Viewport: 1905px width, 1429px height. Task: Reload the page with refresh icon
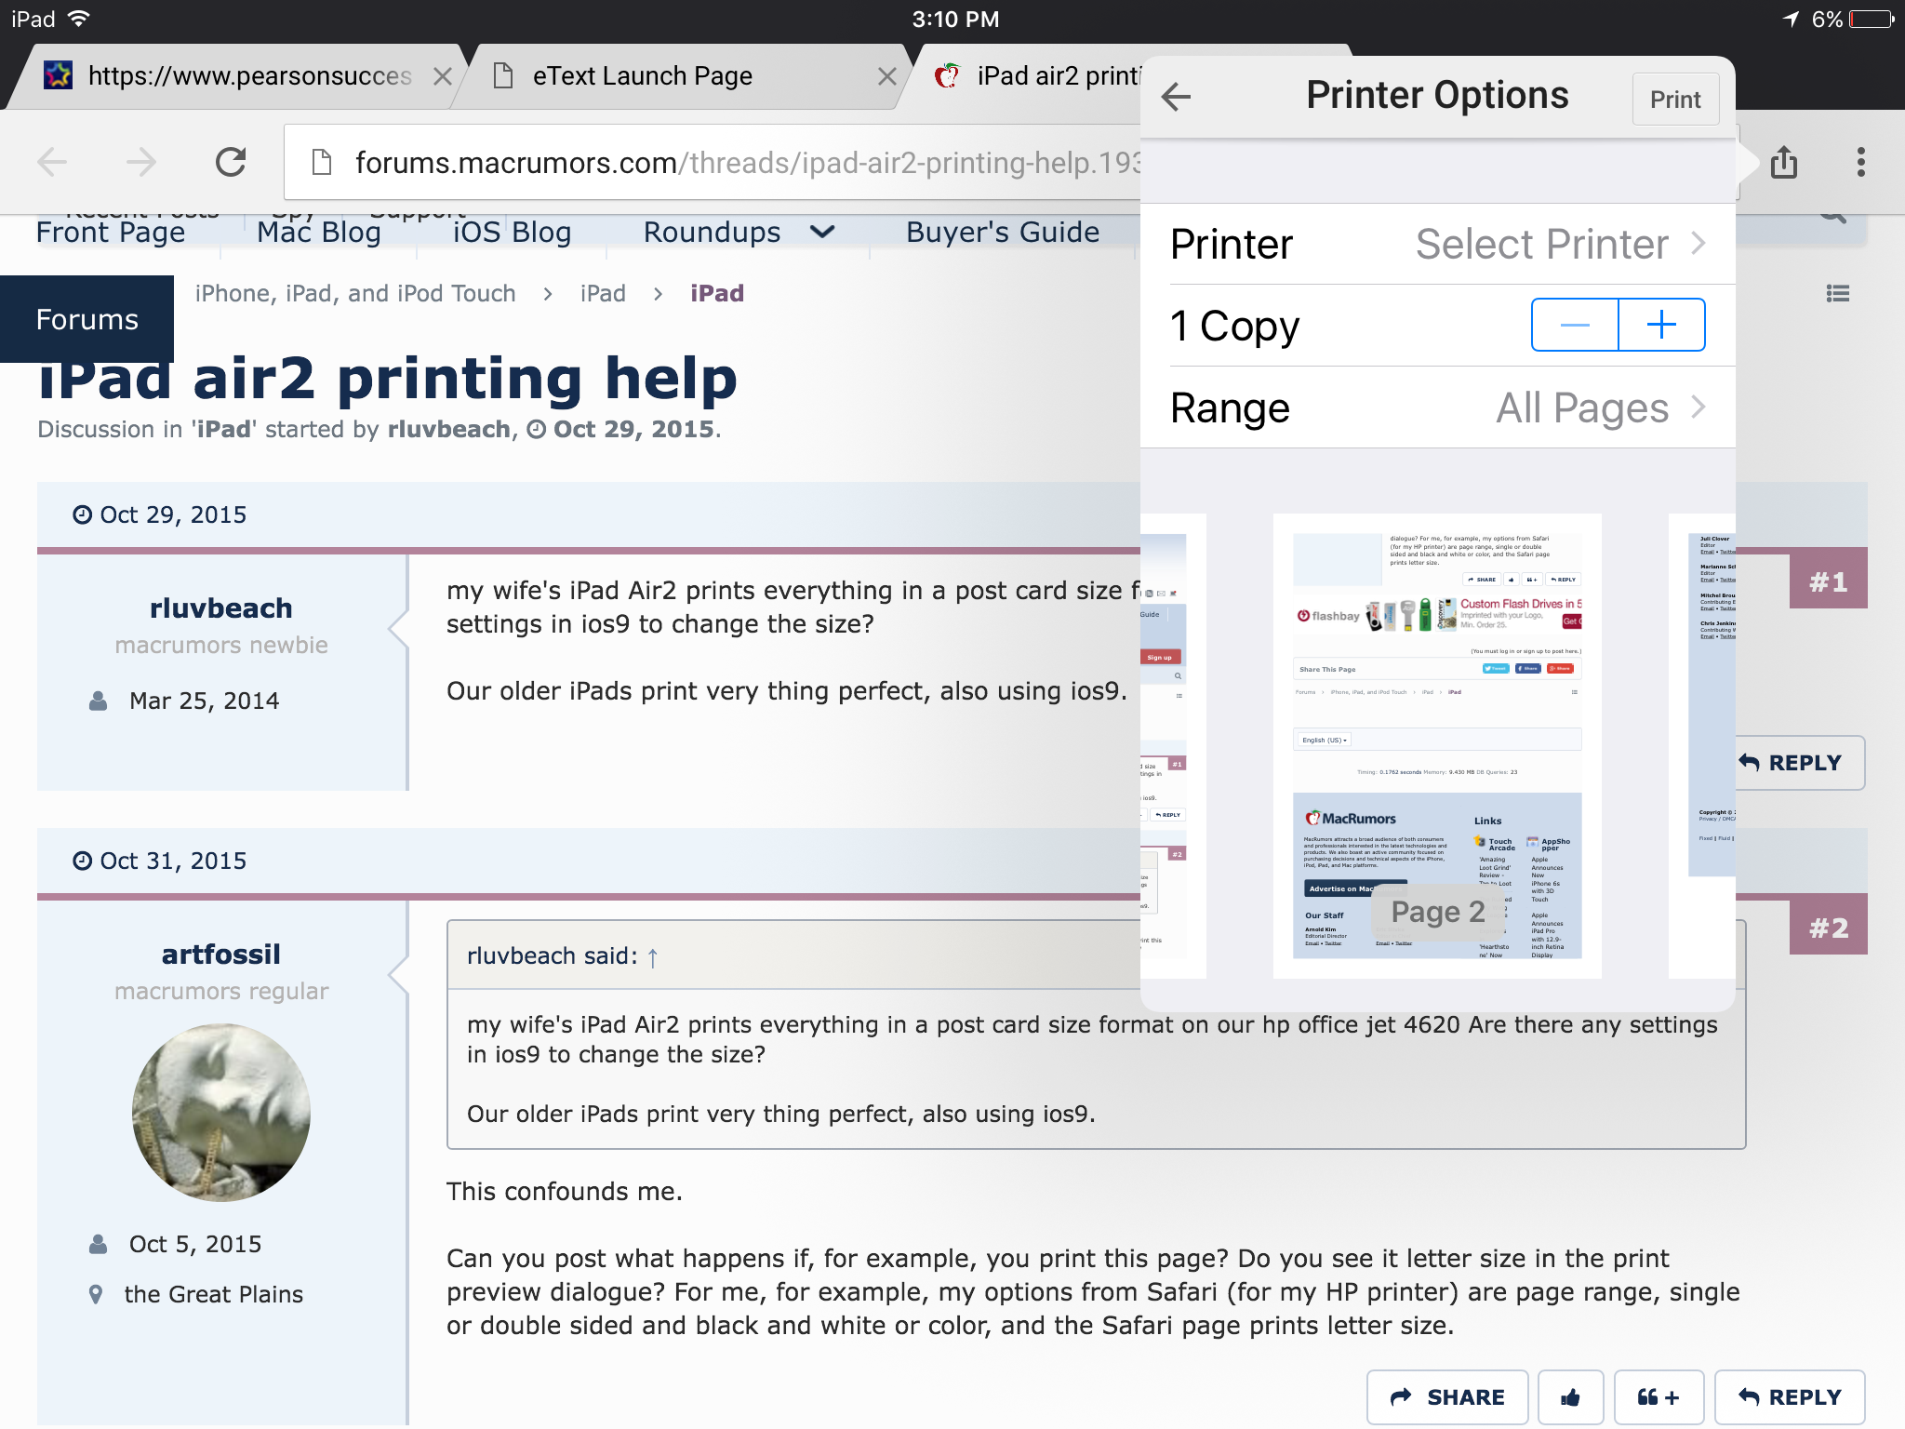(231, 163)
